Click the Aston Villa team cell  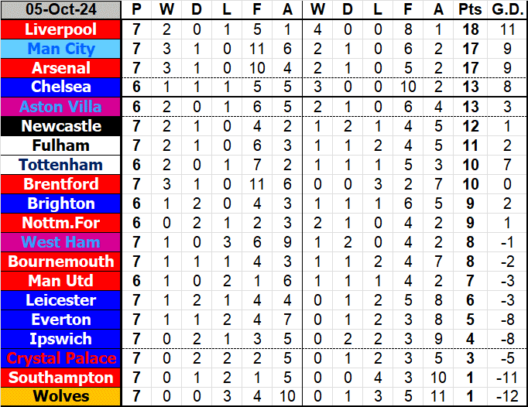[x=61, y=107]
